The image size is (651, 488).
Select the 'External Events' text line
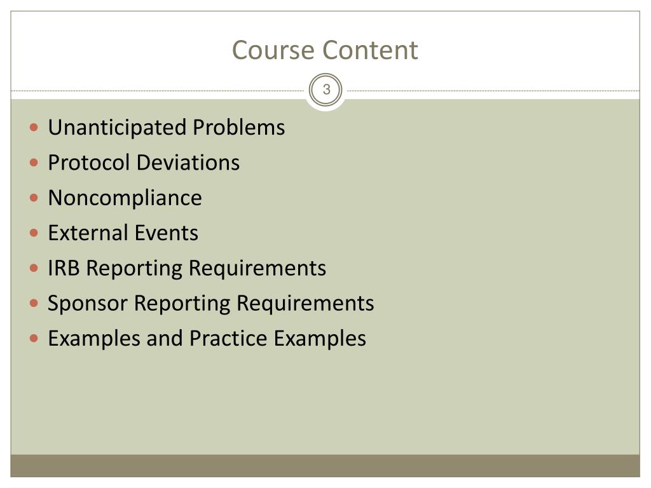point(123,233)
